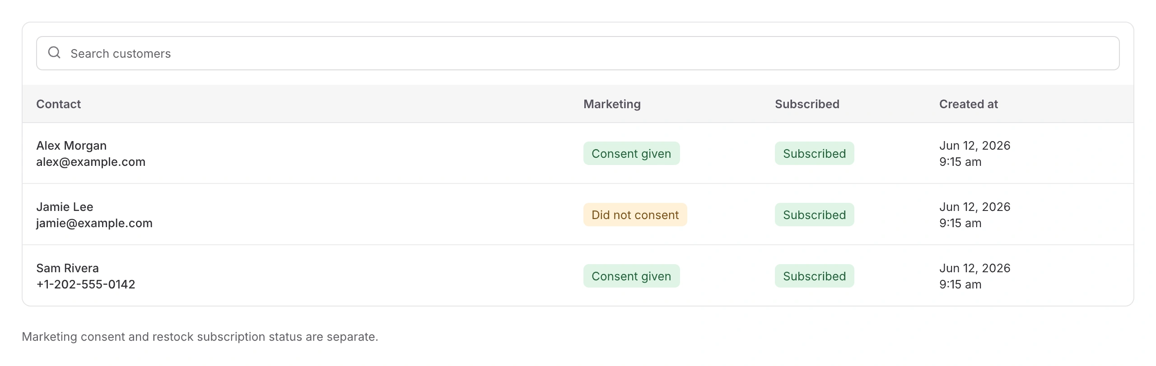Click Alex Morgan's Subscribed badge
The height and width of the screenshot is (366, 1156).
(814, 153)
